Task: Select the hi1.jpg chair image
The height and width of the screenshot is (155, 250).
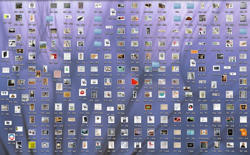Action: (59, 87)
